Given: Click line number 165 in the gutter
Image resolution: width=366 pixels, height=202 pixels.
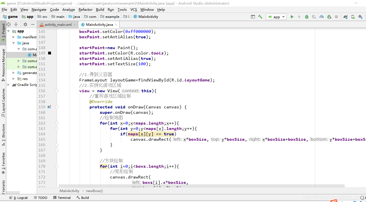Looking at the screenshot, I should pos(42,139).
